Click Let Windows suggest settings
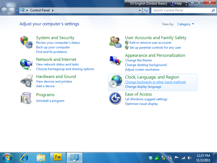The width and height of the screenshot is (217, 163). coord(146,99)
